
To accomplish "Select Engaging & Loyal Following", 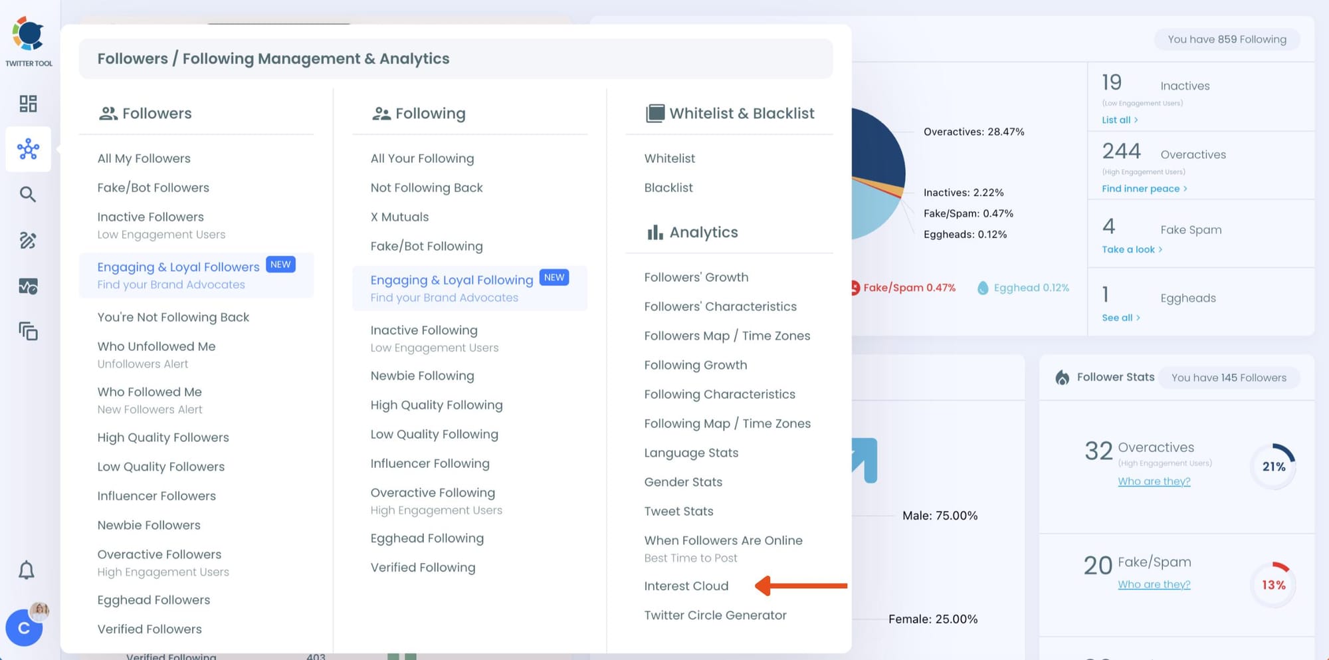I will click(x=452, y=280).
